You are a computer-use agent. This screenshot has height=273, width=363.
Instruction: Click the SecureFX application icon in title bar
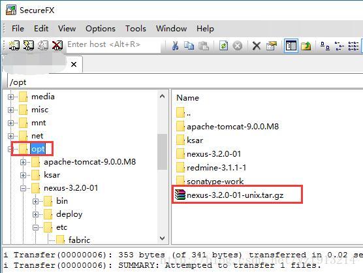pyautogui.click(x=11, y=10)
